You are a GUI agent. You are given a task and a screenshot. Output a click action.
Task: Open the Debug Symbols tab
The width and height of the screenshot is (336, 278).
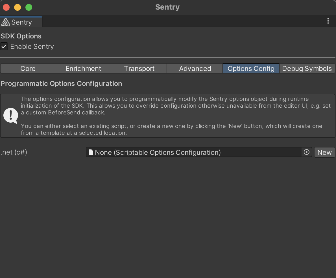click(x=307, y=69)
